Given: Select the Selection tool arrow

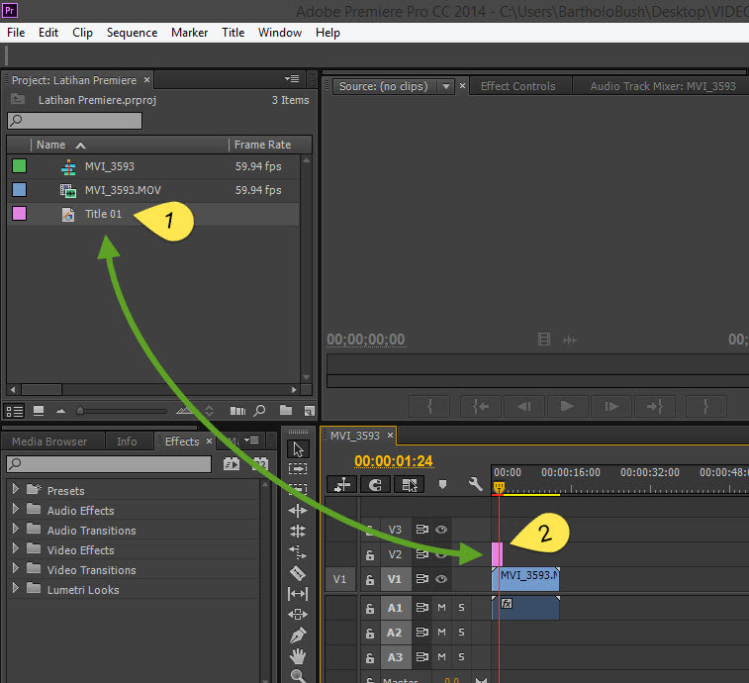Looking at the screenshot, I should coord(298,449).
